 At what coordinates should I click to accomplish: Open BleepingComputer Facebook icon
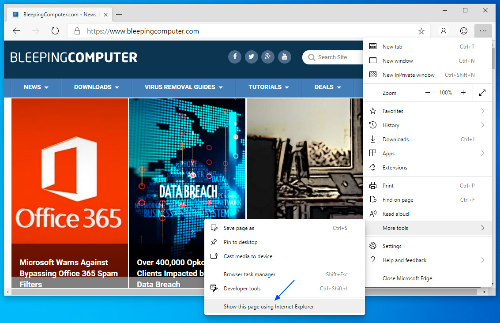tap(235, 57)
